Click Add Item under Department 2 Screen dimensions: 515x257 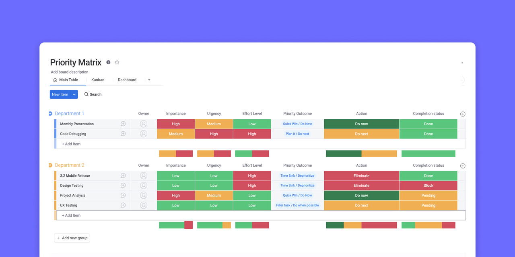coord(71,215)
